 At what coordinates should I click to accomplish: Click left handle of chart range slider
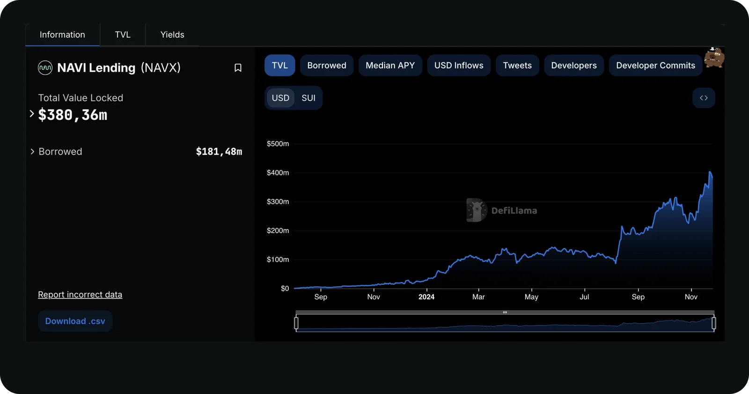pos(296,323)
